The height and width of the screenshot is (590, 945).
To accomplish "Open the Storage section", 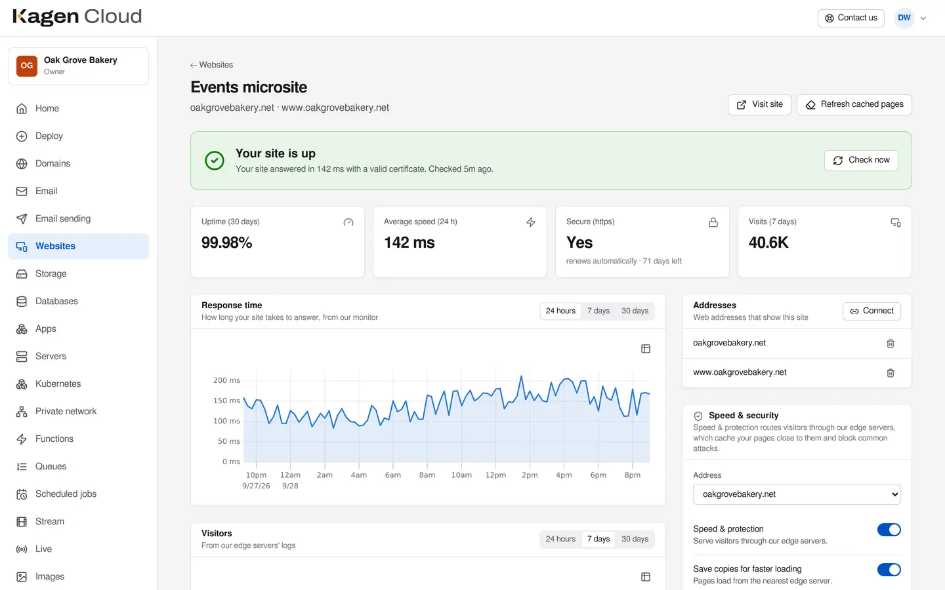I will [78, 274].
